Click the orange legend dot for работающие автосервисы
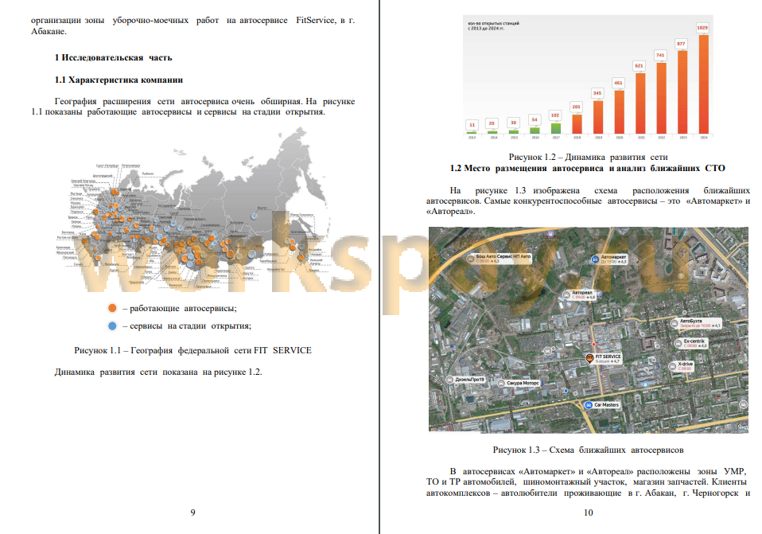The image size is (762, 534). [x=112, y=308]
